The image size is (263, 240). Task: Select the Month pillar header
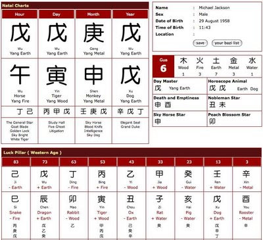[93, 14]
